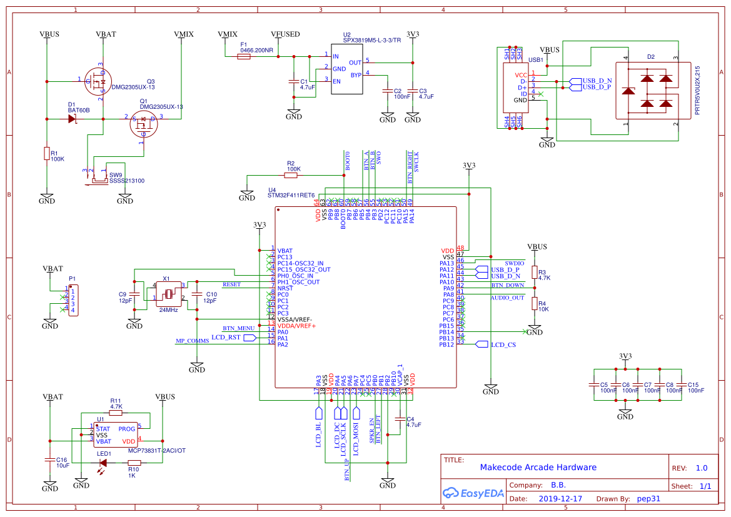Click the no-connect marker on PC13 pin
The image size is (731, 517).
[x=268, y=257]
